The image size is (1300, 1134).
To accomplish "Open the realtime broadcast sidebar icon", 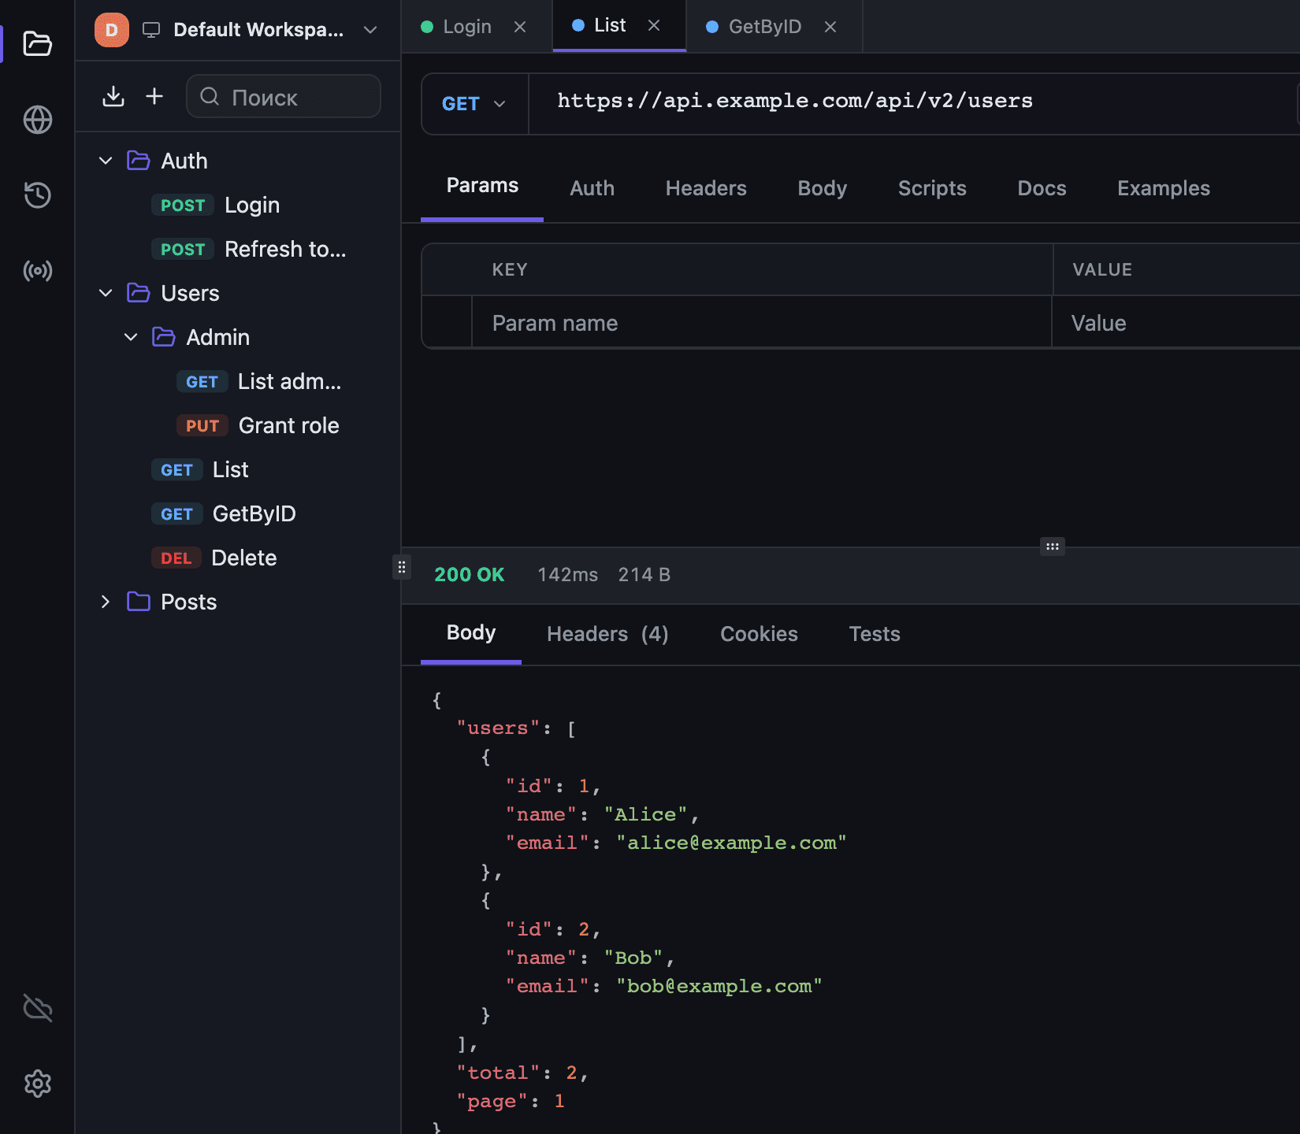I will pyautogui.click(x=37, y=271).
